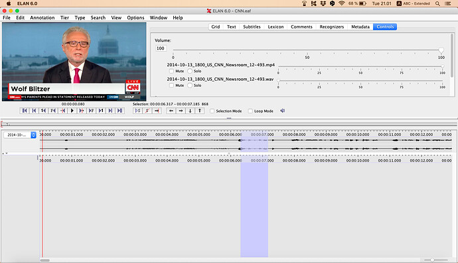
Task: Open the Tier menu
Action: pos(64,18)
